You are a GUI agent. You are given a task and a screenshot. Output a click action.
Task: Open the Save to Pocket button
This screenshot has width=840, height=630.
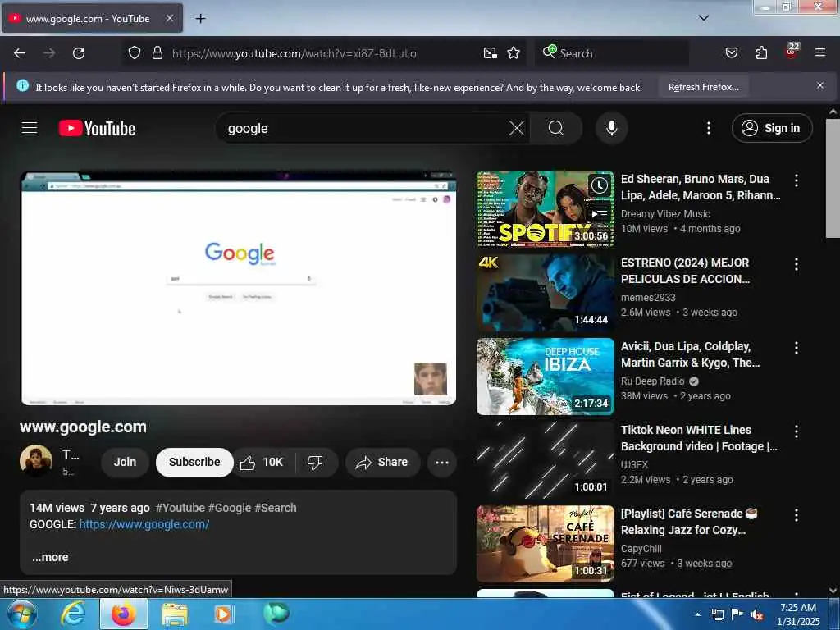(x=731, y=53)
